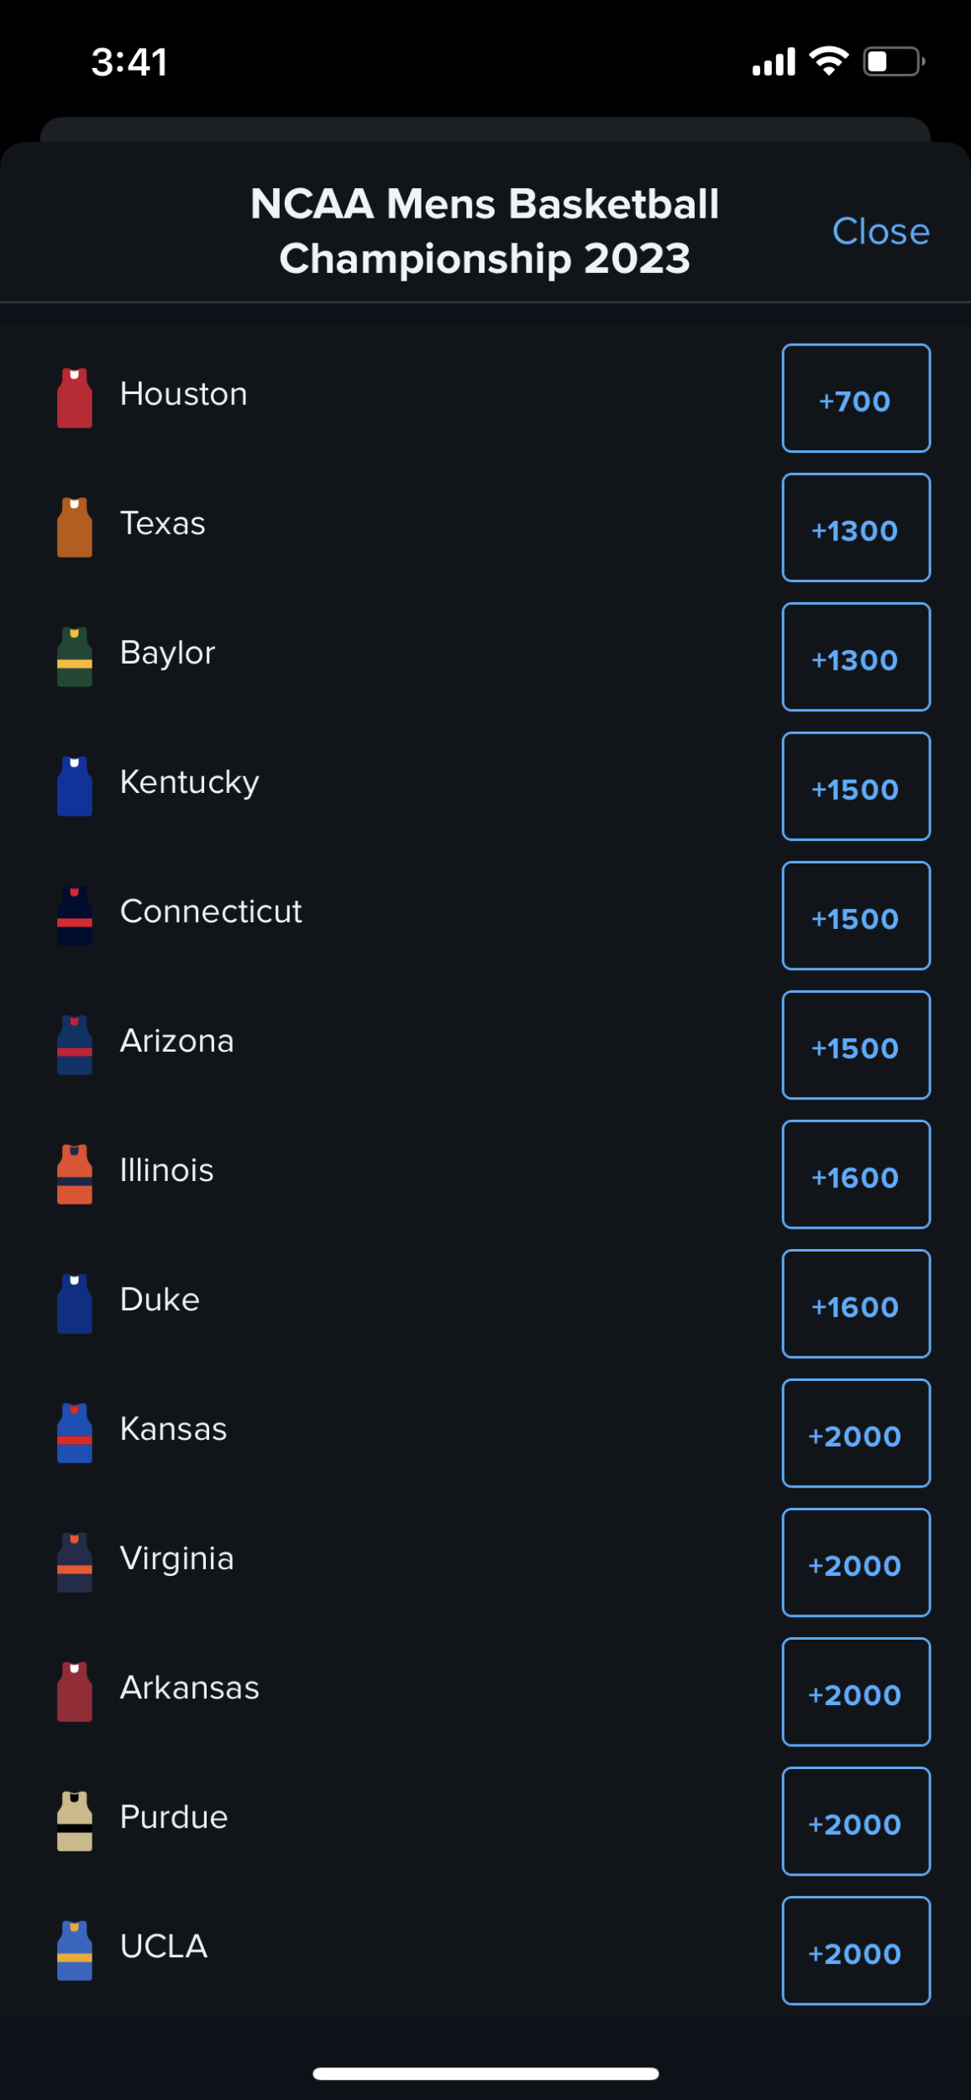This screenshot has width=971, height=2100.
Task: Tap the Connecticut navy jersey icon
Action: coord(75,916)
